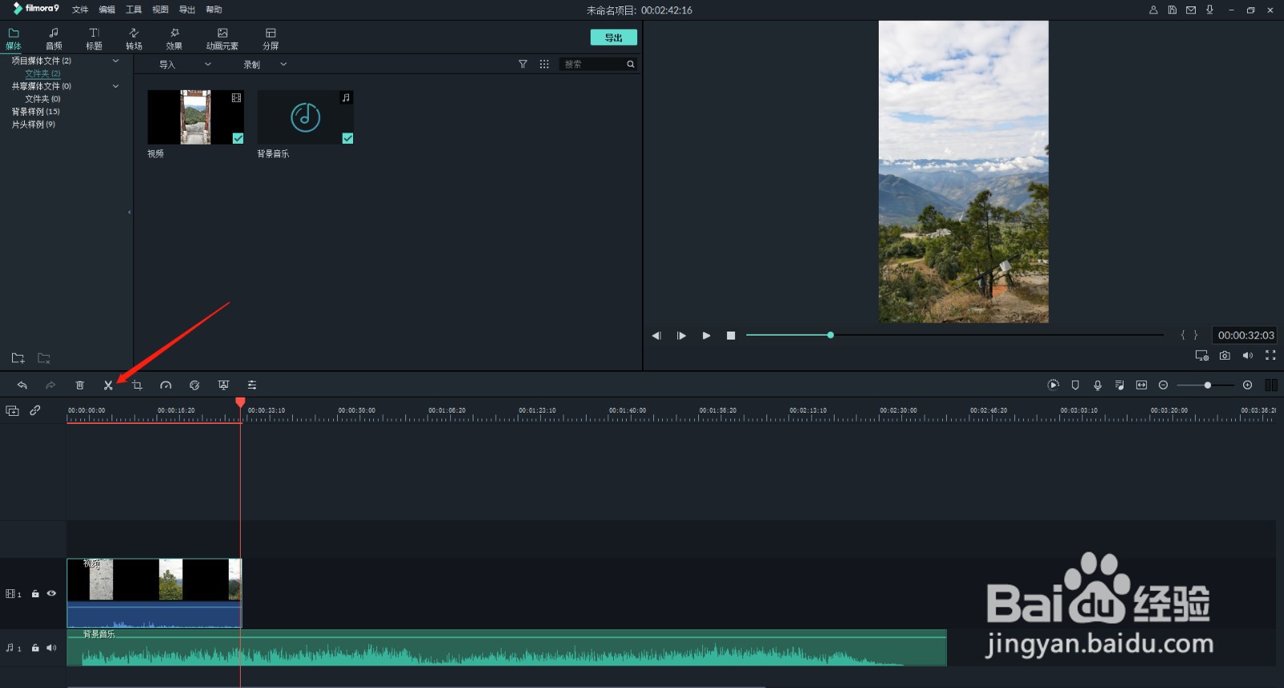Take a snapshot with the camera icon

pos(1225,355)
